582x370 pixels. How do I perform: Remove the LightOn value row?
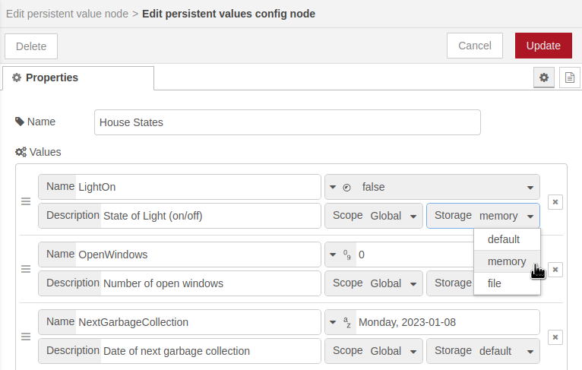(555, 201)
